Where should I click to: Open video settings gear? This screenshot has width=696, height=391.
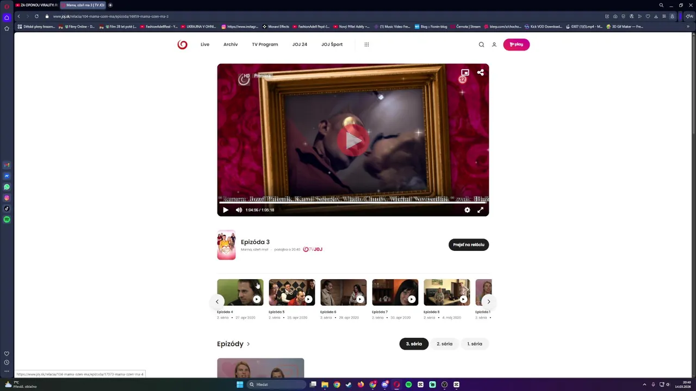[x=467, y=210]
